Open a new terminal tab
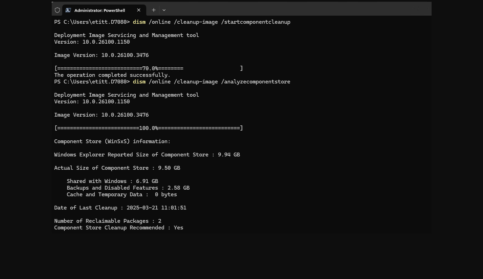This screenshot has width=483, height=279. point(154,10)
